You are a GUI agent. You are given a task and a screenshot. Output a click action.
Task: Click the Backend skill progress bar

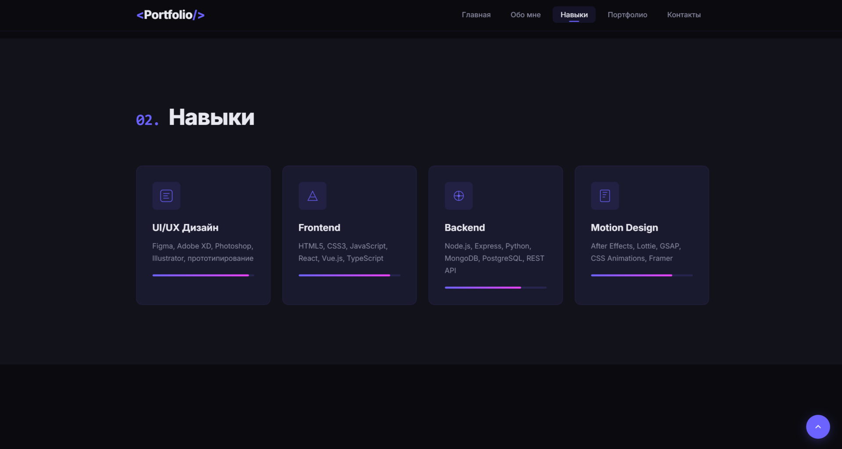495,288
